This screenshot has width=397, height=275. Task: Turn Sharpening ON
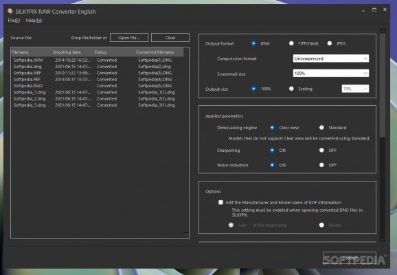[272, 151]
